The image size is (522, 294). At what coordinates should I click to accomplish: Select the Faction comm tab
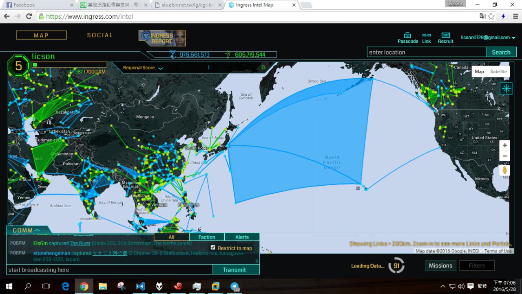tap(207, 237)
